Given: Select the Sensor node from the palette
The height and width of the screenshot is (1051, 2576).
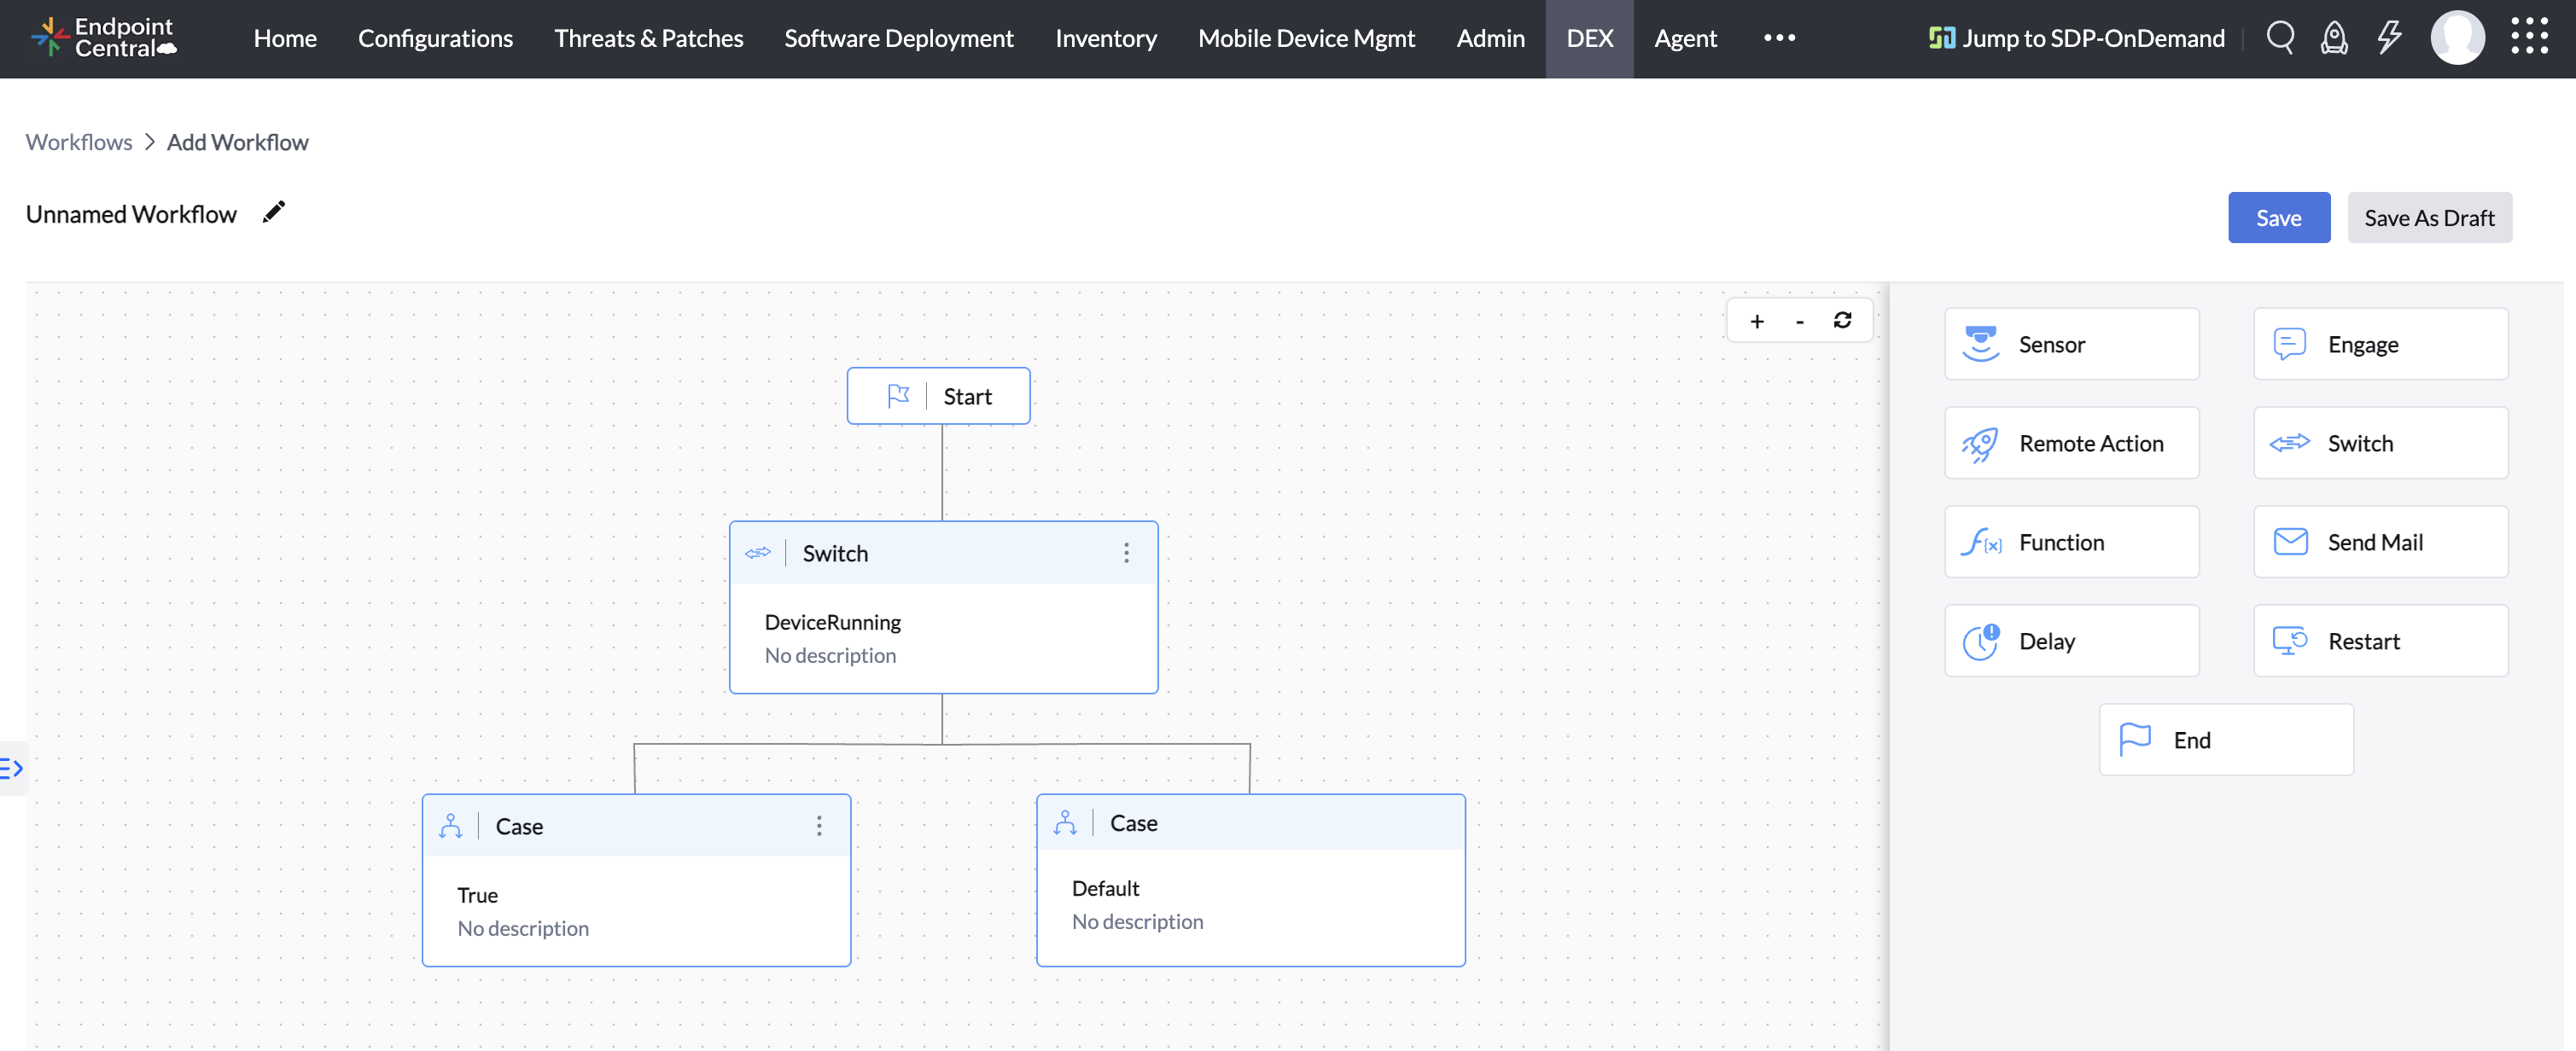Looking at the screenshot, I should tap(2071, 344).
